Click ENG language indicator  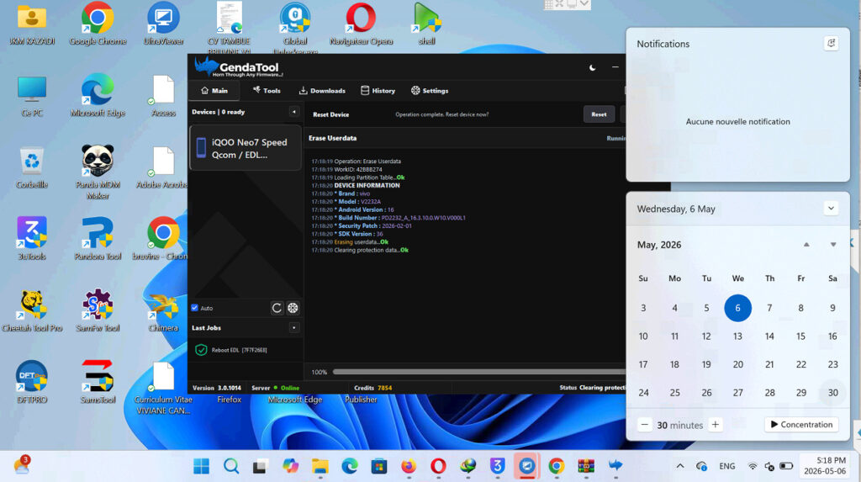coord(727,466)
